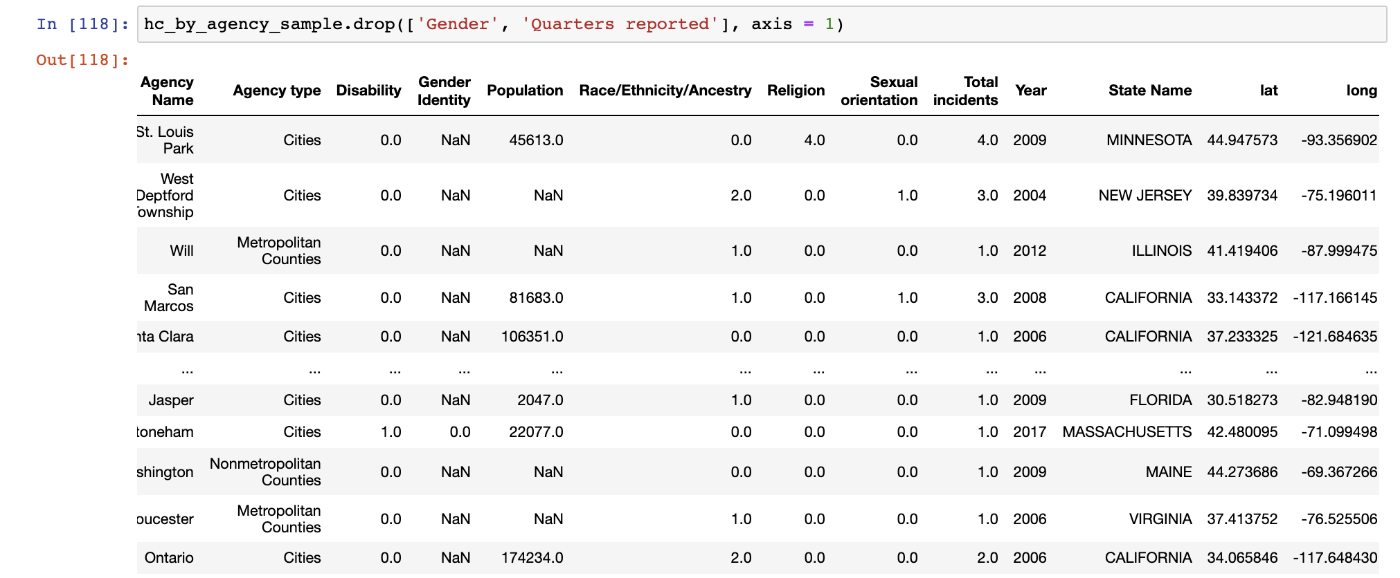Click the ILLINOIS state cell

click(x=1162, y=251)
